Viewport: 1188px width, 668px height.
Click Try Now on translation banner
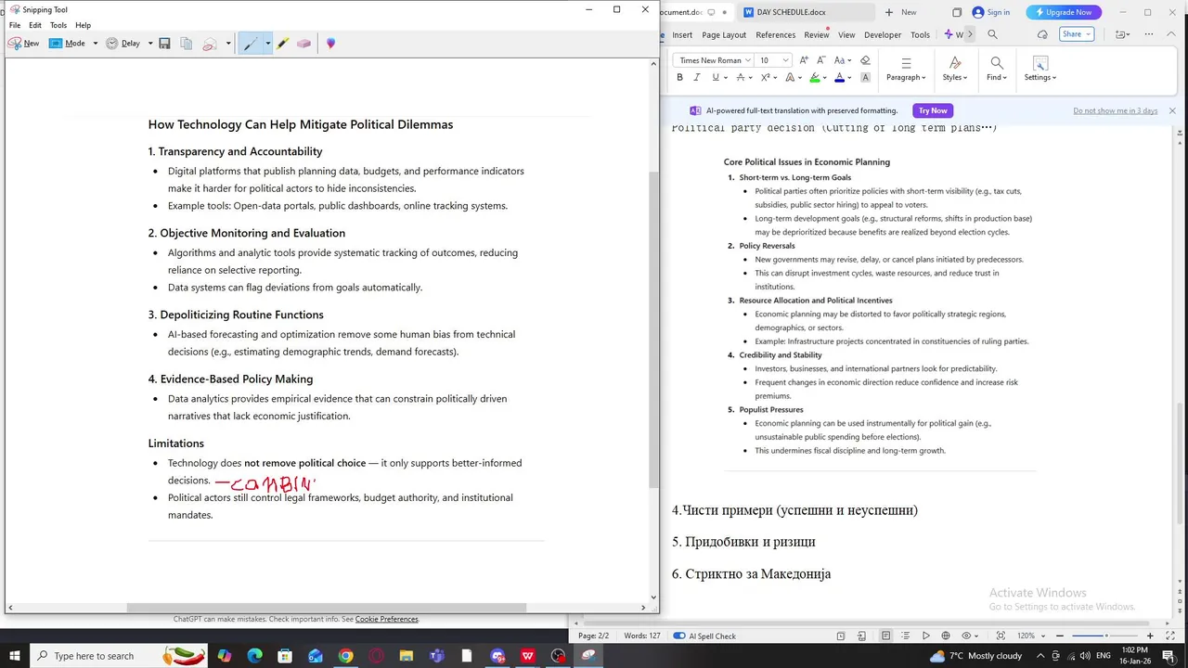pyautogui.click(x=933, y=110)
